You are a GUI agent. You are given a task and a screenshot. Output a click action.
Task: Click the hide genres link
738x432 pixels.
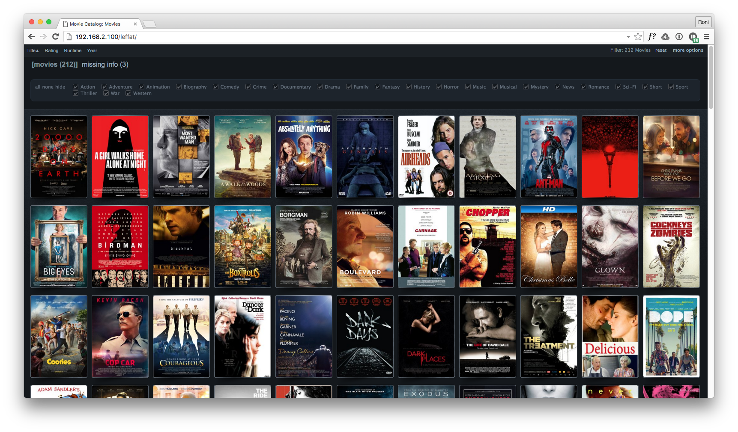(60, 87)
